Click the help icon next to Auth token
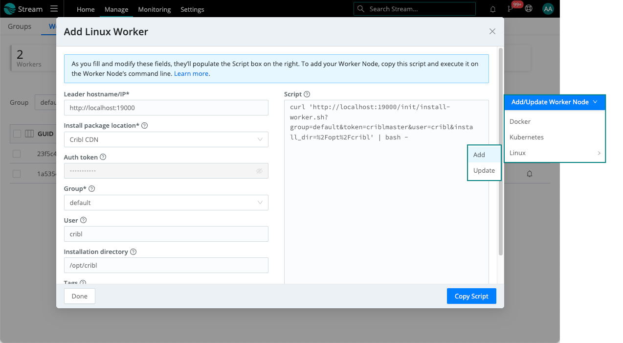Viewport: 623px width, 343px height. point(102,157)
